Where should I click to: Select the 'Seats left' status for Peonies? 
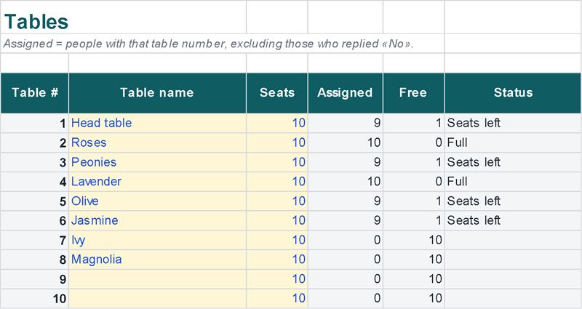coord(513,162)
